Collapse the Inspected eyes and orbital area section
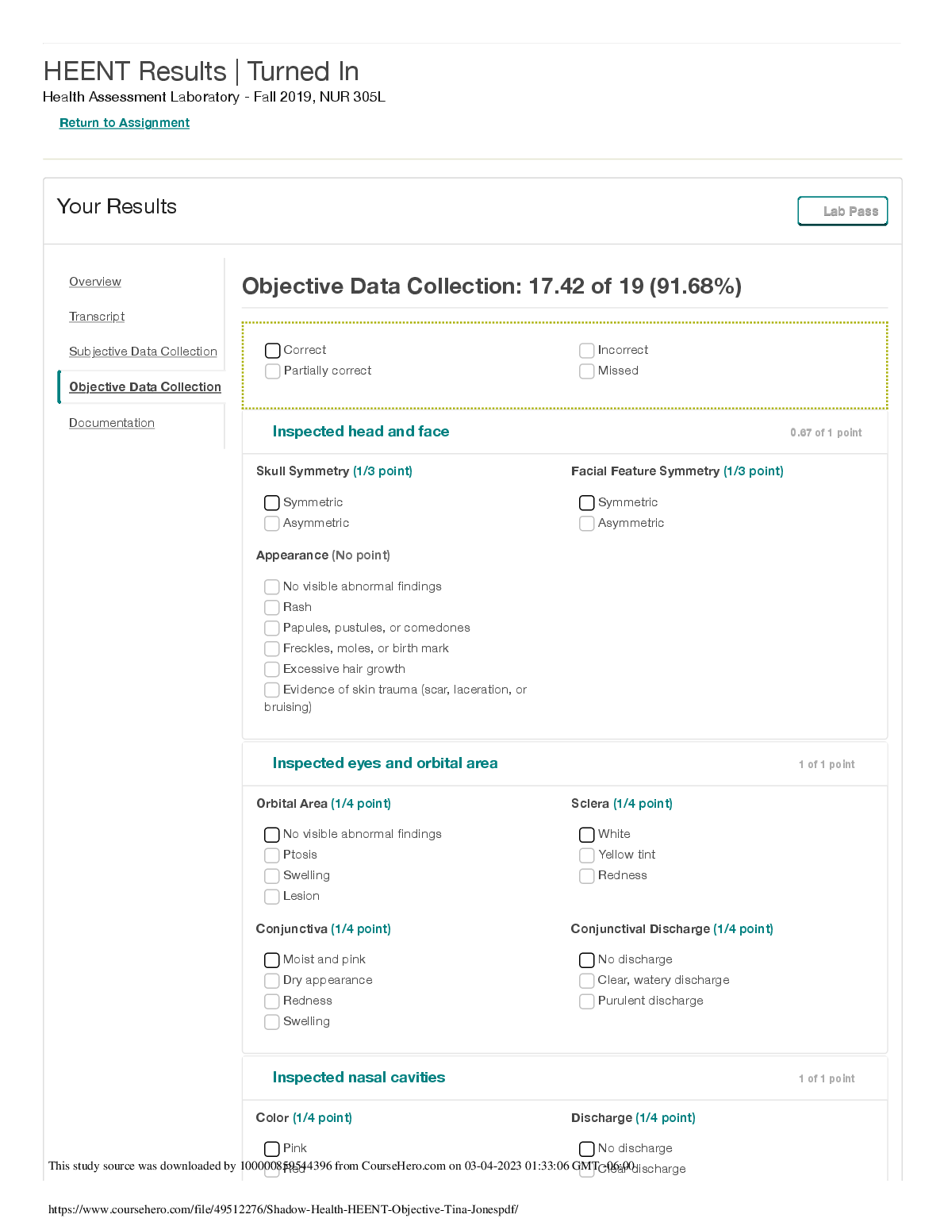Screen dimensions: 944x1222 [385, 763]
